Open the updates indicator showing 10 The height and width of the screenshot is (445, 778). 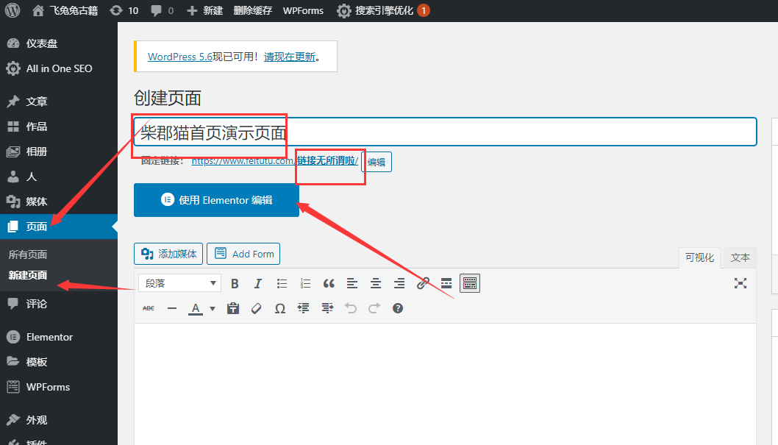click(124, 10)
